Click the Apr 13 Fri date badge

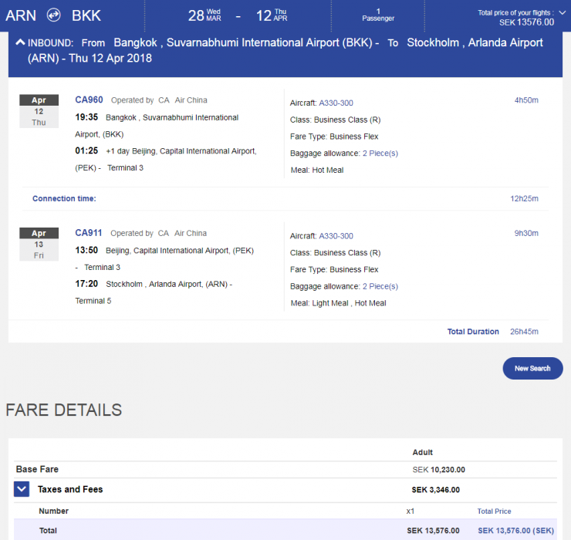click(39, 244)
